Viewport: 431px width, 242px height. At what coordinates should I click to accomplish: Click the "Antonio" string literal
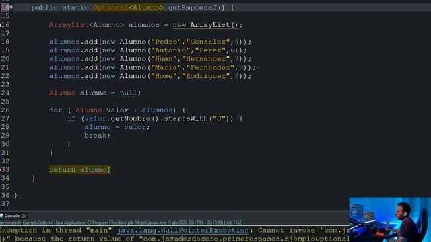(170, 50)
